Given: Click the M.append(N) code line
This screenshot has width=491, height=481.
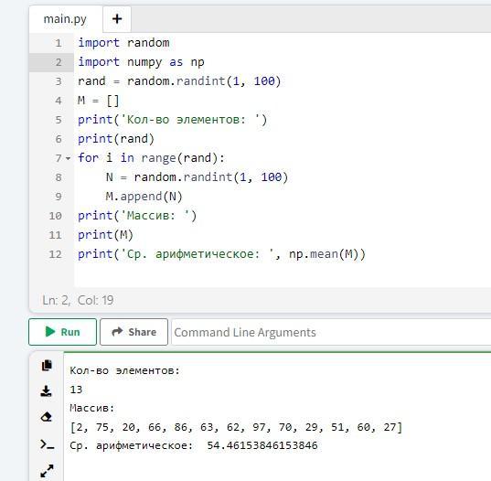Looking at the screenshot, I should (x=144, y=197).
